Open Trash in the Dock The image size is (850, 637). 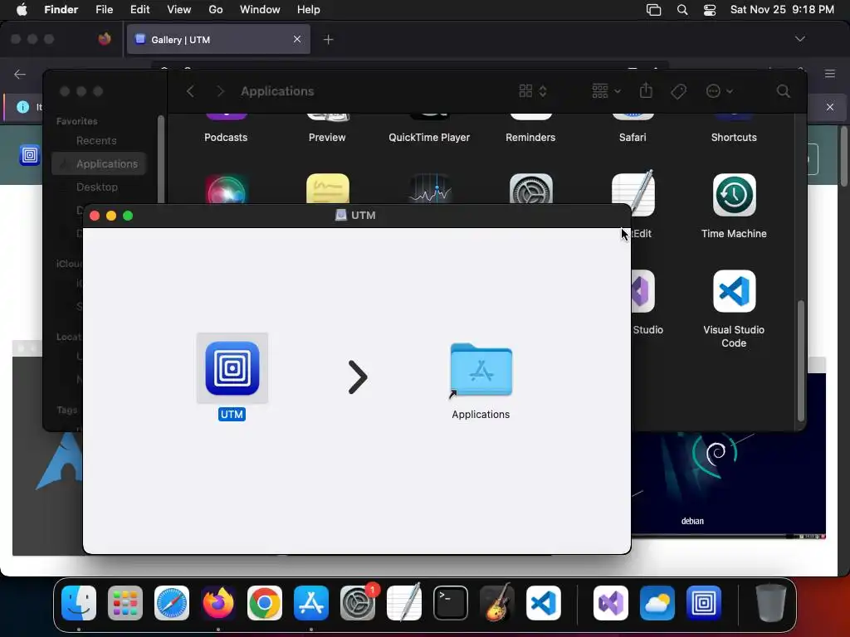click(771, 603)
